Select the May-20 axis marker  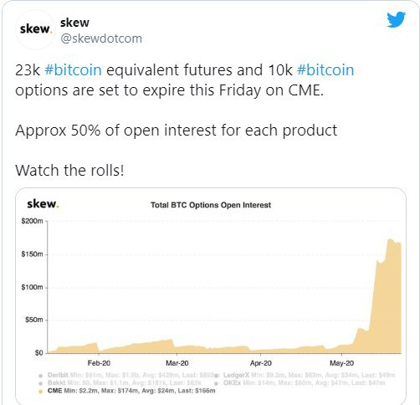(x=341, y=363)
